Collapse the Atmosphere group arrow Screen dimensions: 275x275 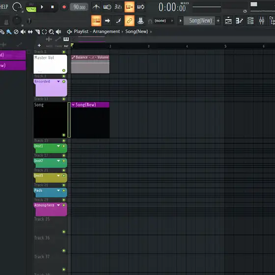(58, 205)
